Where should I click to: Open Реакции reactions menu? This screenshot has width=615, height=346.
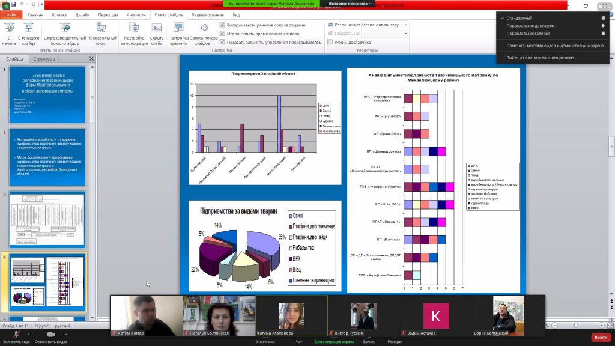(x=395, y=342)
